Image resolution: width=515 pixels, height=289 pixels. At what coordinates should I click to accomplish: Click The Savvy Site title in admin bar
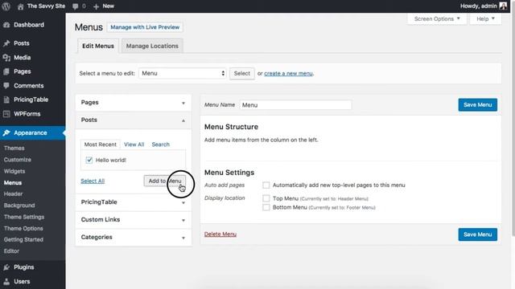coord(46,6)
